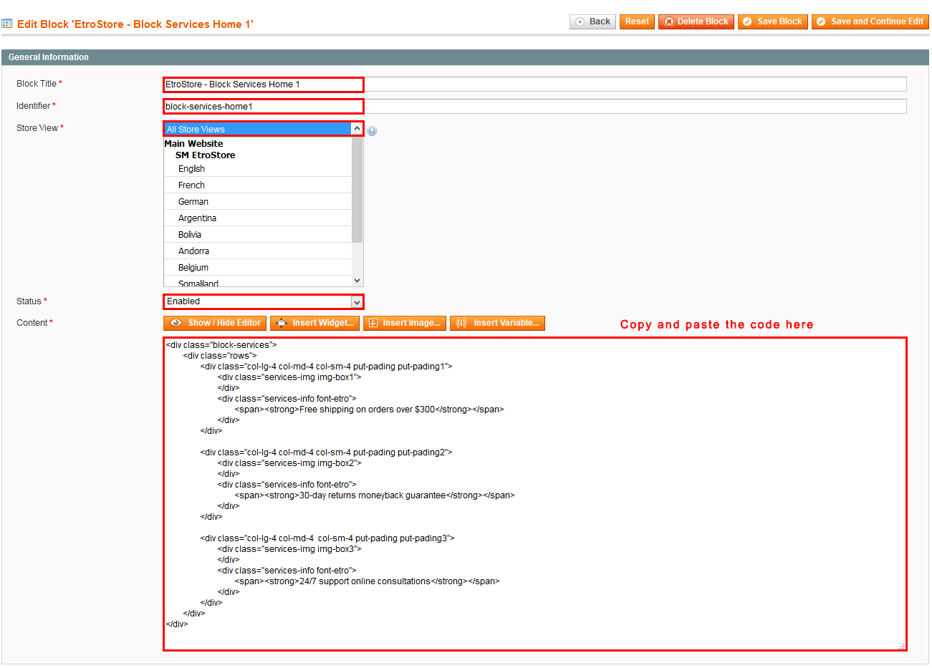The image size is (932, 668).
Task: Click the Reset button
Action: click(x=637, y=21)
